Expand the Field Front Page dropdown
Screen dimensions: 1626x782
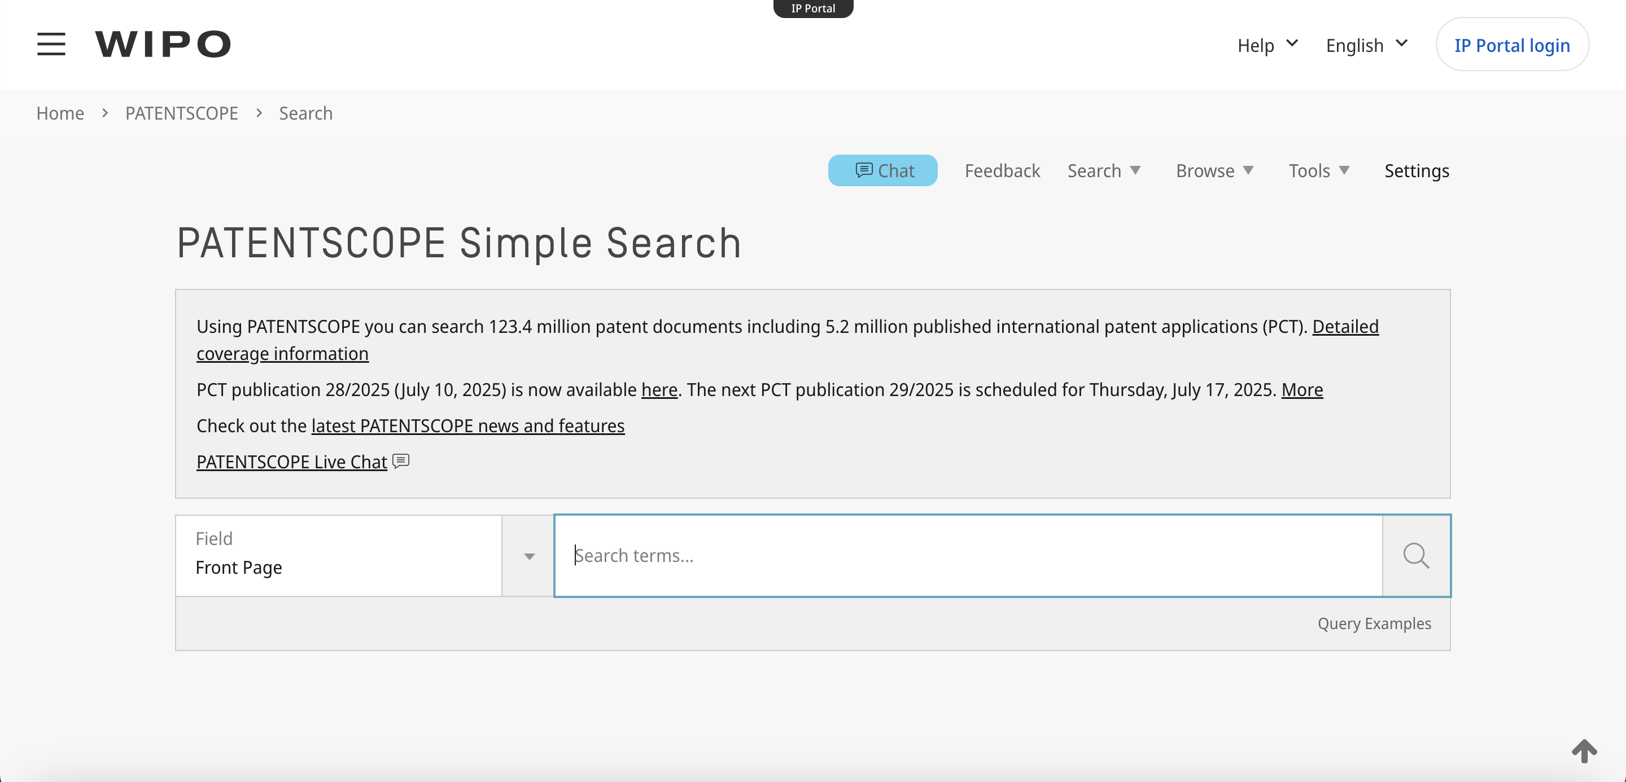tap(529, 556)
